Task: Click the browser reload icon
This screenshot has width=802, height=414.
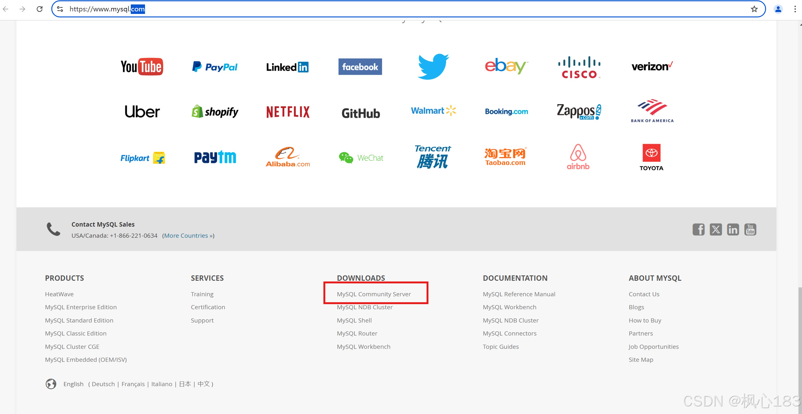Action: (40, 9)
